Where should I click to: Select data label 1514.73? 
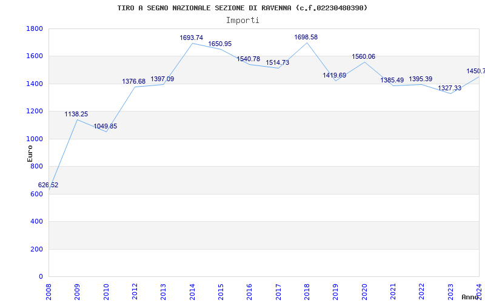[278, 62]
